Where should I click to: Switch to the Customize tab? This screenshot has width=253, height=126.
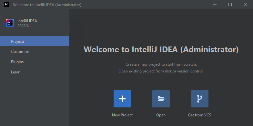tap(35, 51)
